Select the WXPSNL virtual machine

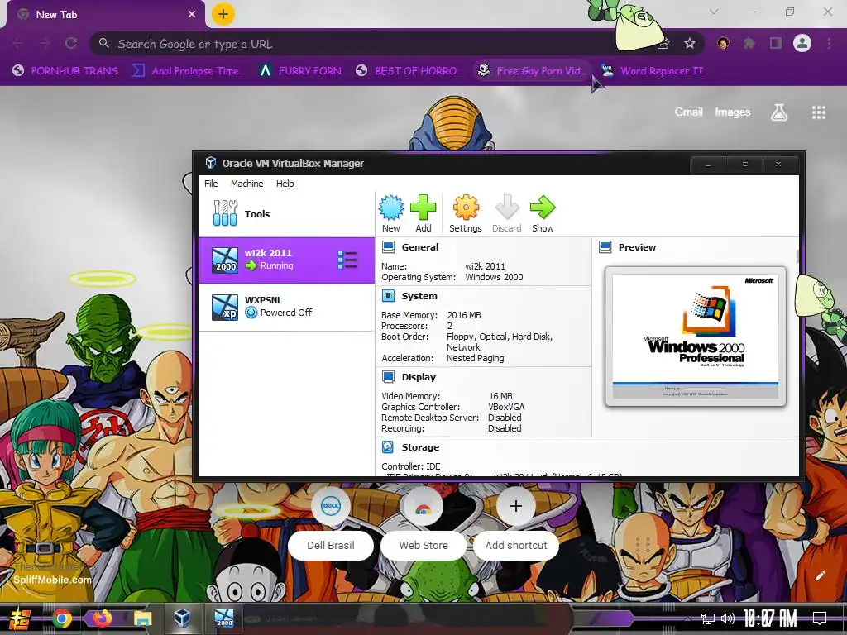point(286,308)
